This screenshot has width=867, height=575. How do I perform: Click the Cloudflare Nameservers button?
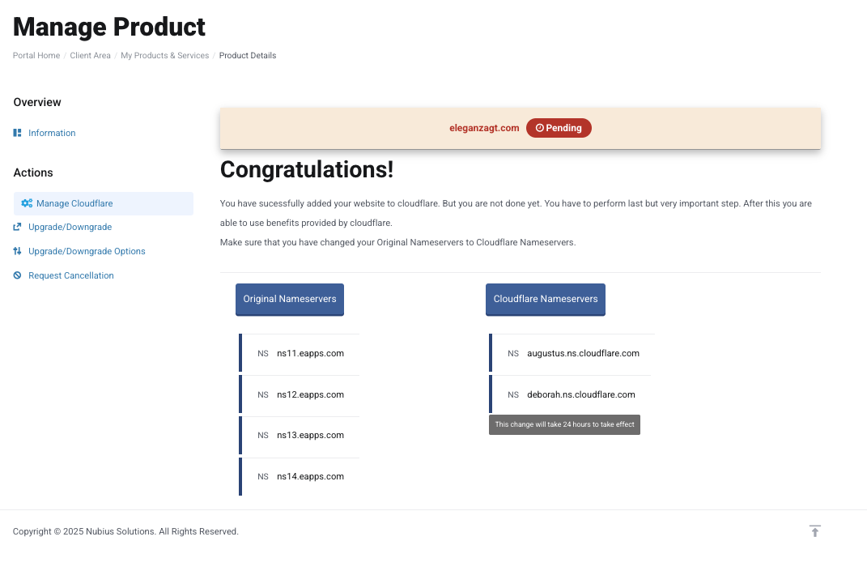[x=546, y=300]
